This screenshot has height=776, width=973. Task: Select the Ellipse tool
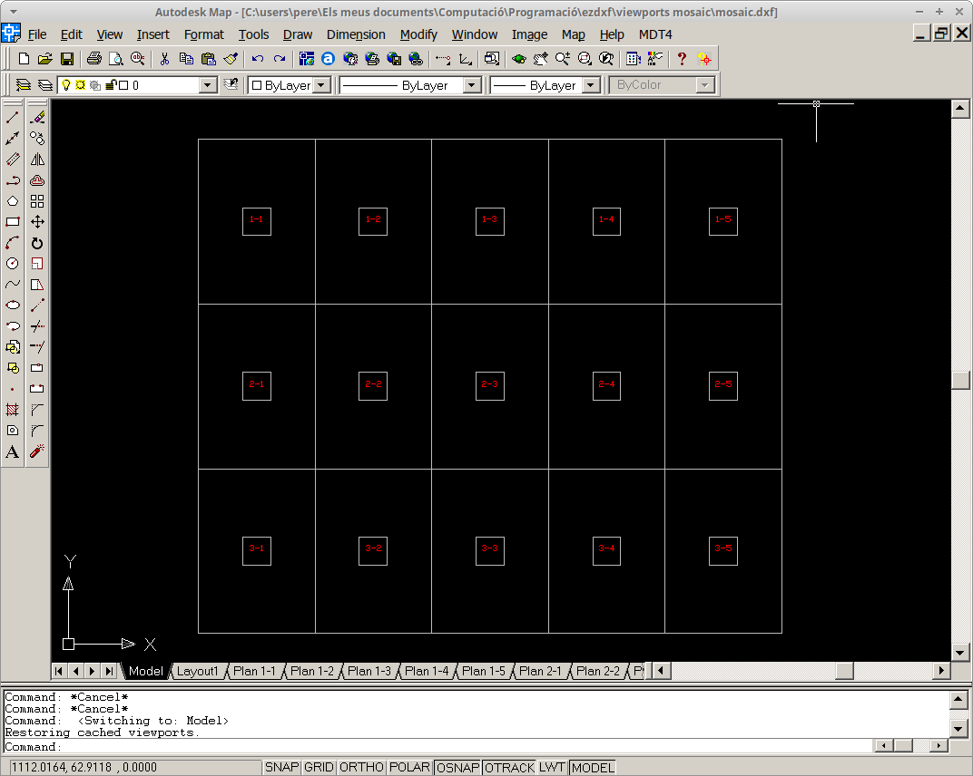point(13,305)
